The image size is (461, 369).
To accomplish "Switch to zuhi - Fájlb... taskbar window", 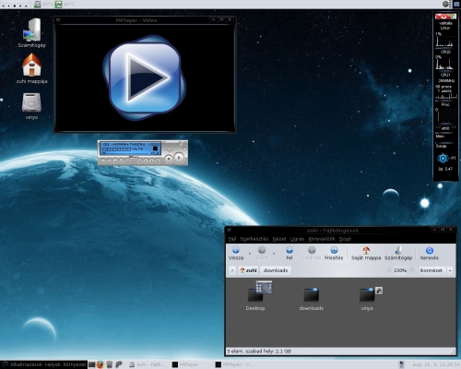I will 147,364.
